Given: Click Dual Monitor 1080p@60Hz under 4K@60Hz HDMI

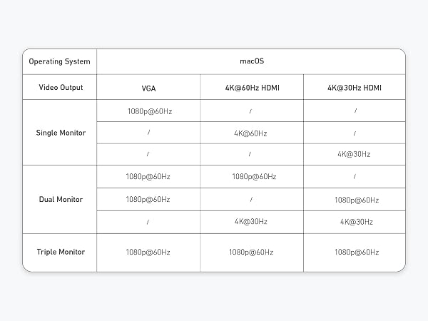Looking at the screenshot, I should click(x=252, y=177).
